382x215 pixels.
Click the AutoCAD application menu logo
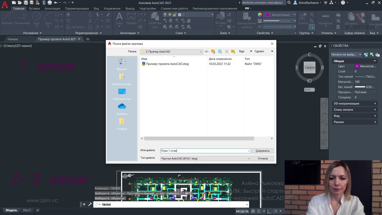5,5
